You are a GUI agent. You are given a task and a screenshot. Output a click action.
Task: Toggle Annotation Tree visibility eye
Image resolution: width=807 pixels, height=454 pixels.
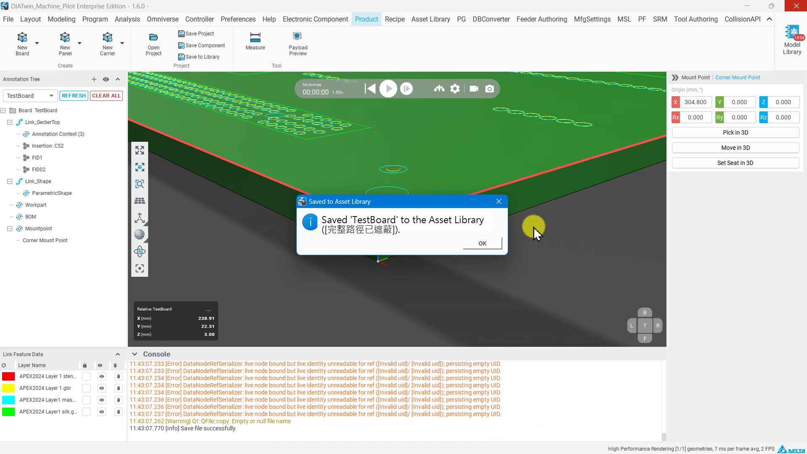point(106,79)
